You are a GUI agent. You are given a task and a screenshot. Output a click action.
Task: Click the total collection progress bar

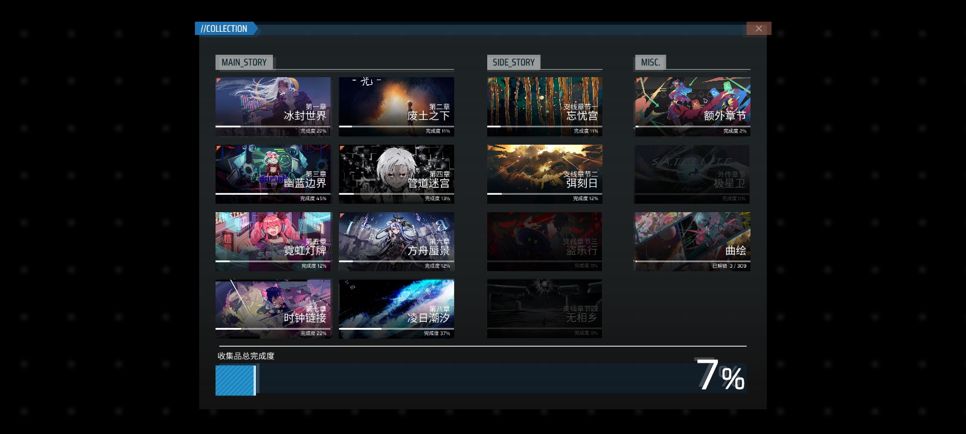[481, 380]
